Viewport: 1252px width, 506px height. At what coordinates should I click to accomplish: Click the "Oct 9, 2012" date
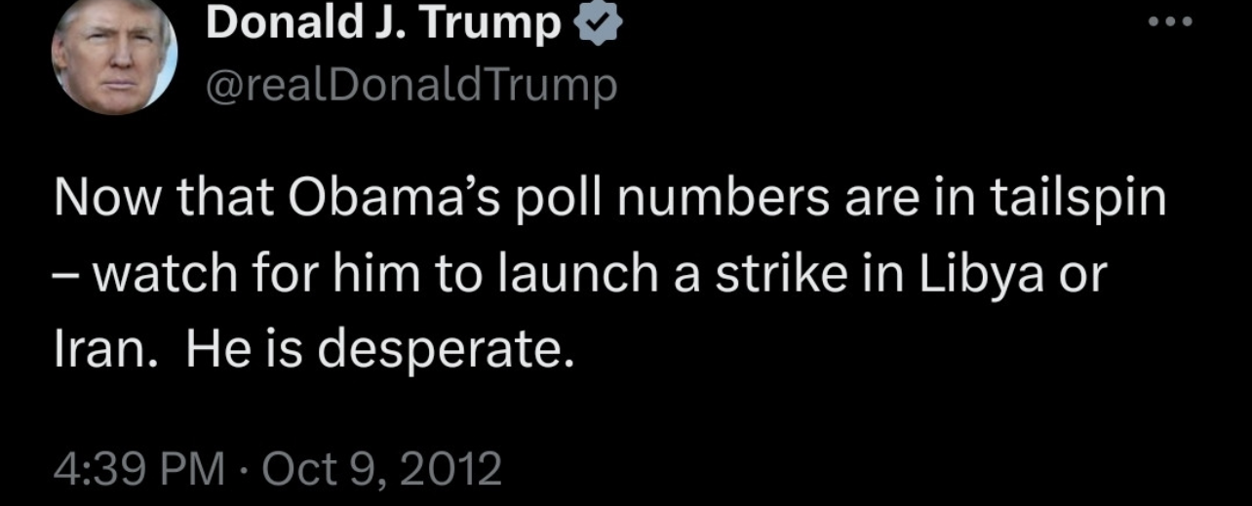click(x=382, y=469)
